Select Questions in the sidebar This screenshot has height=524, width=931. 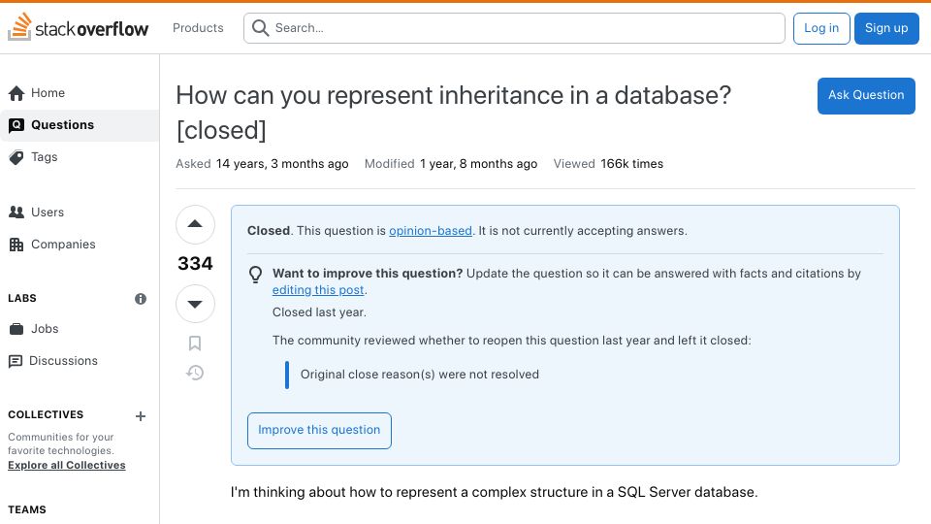click(x=80, y=125)
